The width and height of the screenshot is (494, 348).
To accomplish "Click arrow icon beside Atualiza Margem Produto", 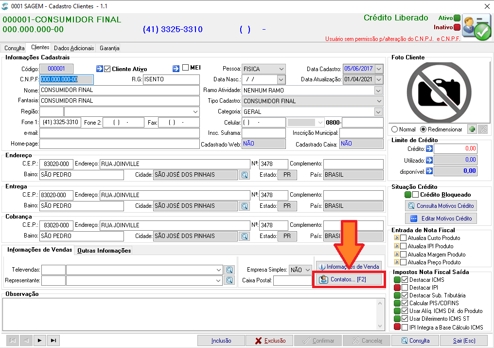I will (x=397, y=254).
